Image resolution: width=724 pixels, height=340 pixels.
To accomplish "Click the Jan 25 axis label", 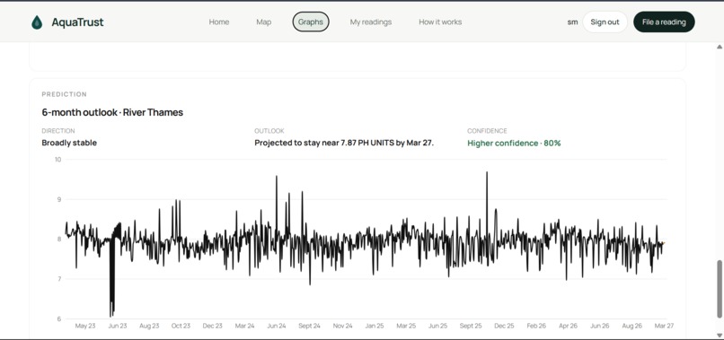I will click(x=375, y=326).
